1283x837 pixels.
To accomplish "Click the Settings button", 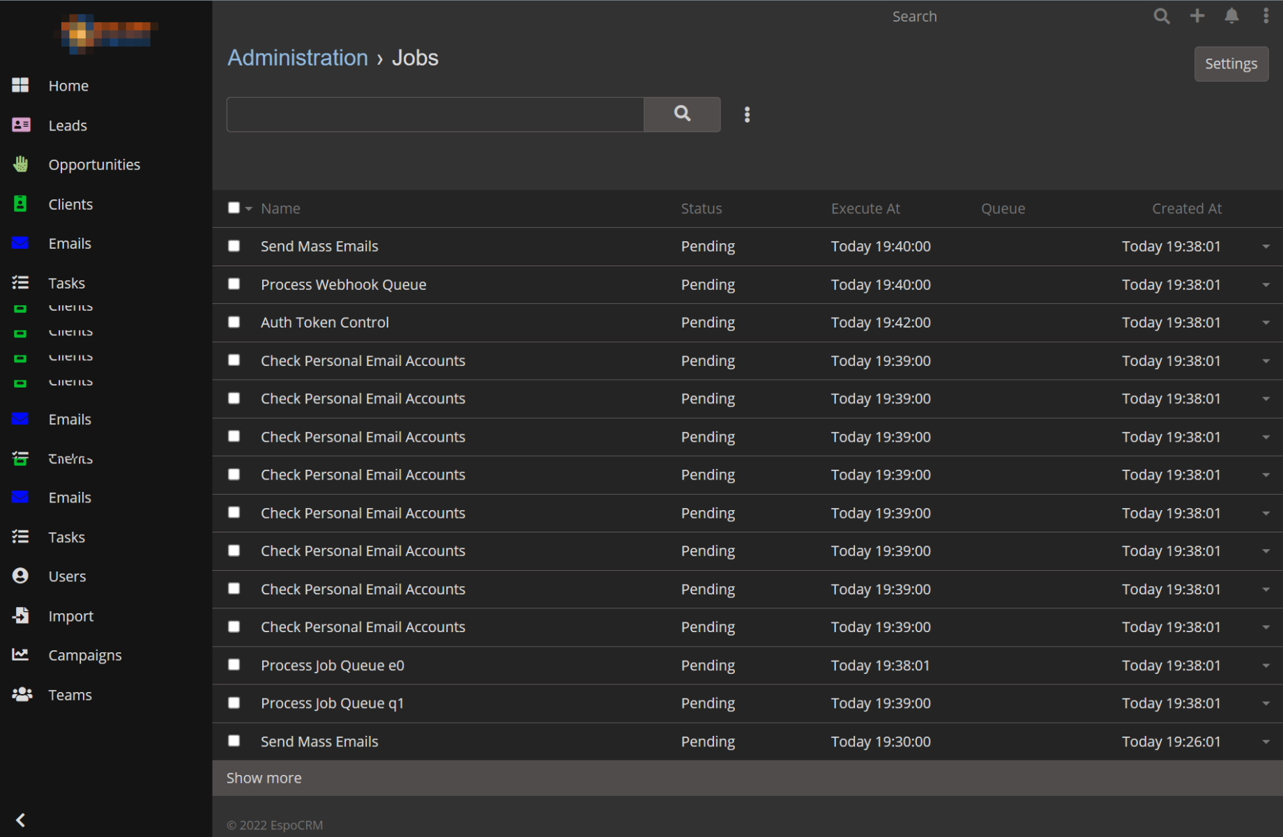I will point(1231,63).
